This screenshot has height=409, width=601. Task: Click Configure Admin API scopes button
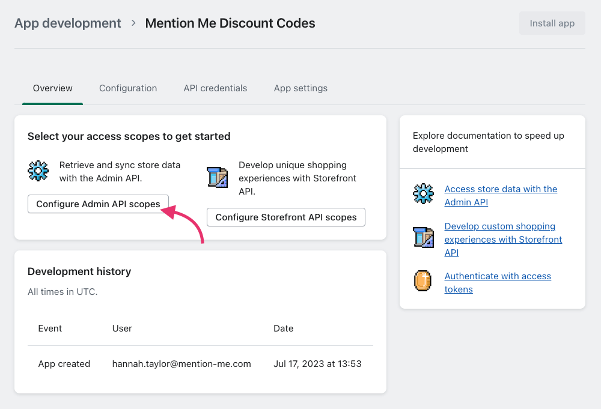(98, 204)
